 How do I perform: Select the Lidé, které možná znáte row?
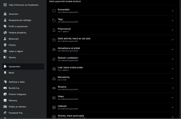(x=113, y=69)
